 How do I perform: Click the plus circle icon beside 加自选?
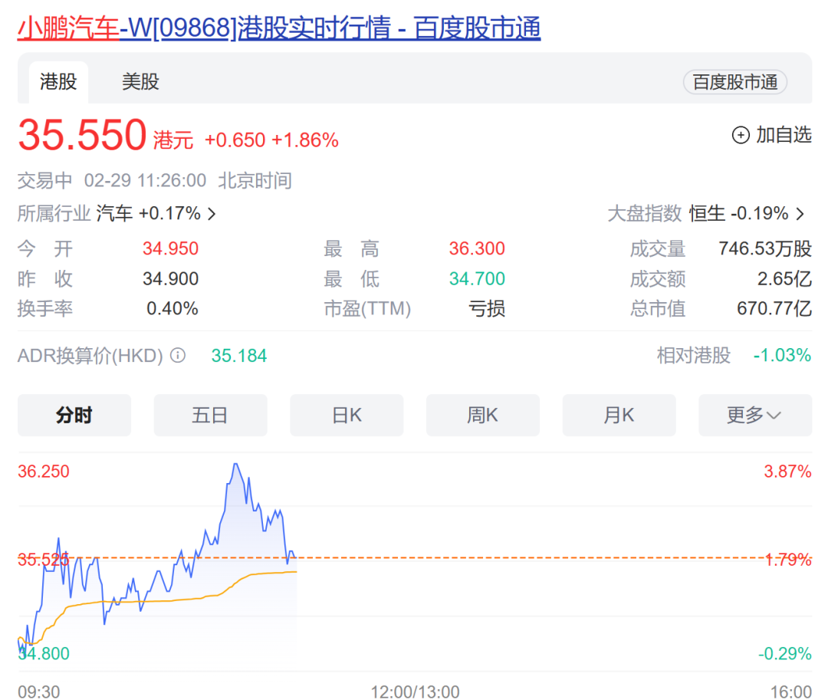(741, 135)
